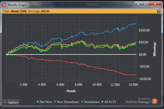Click the $50,00 axis label
This screenshot has height=109, width=164.
click(x=143, y=42)
